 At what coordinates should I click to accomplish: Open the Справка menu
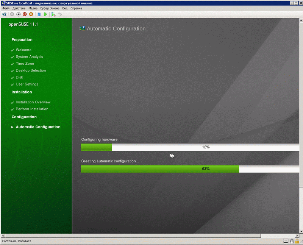[x=76, y=8]
